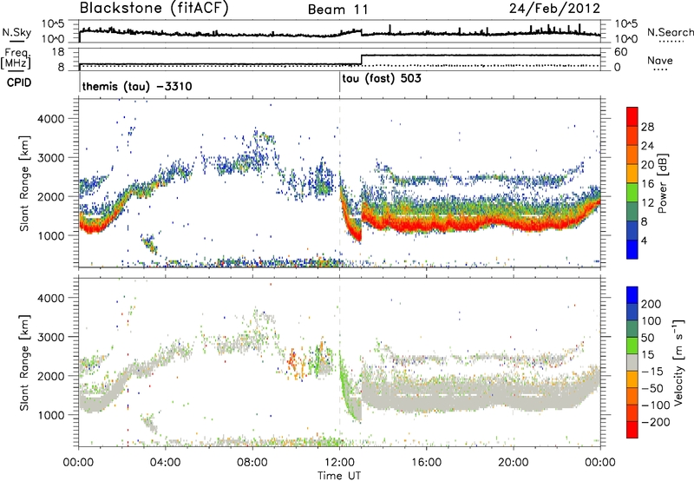Click the 60 tick on Nave axis
Viewport: 694px width, 481px height.
[620, 52]
